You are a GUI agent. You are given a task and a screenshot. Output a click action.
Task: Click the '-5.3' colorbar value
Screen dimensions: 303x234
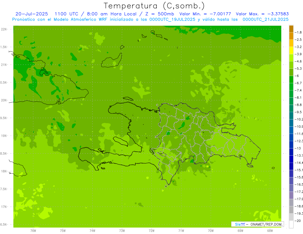coord(299,69)
